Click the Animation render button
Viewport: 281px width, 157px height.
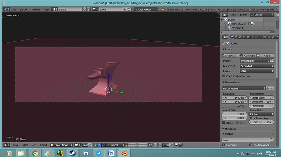point(248,56)
